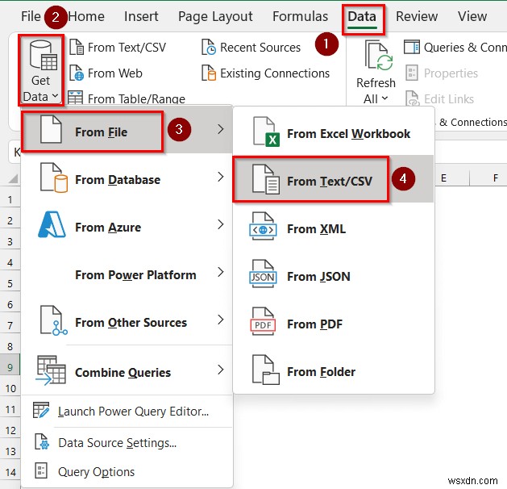
Task: Open the Page Layout tab
Action: (x=215, y=16)
